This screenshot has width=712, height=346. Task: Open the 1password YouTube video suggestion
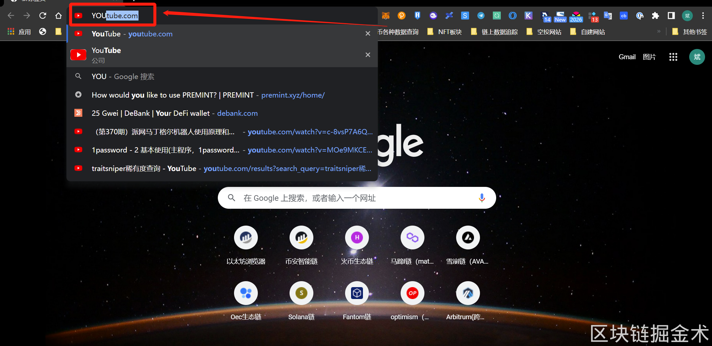[x=222, y=150]
